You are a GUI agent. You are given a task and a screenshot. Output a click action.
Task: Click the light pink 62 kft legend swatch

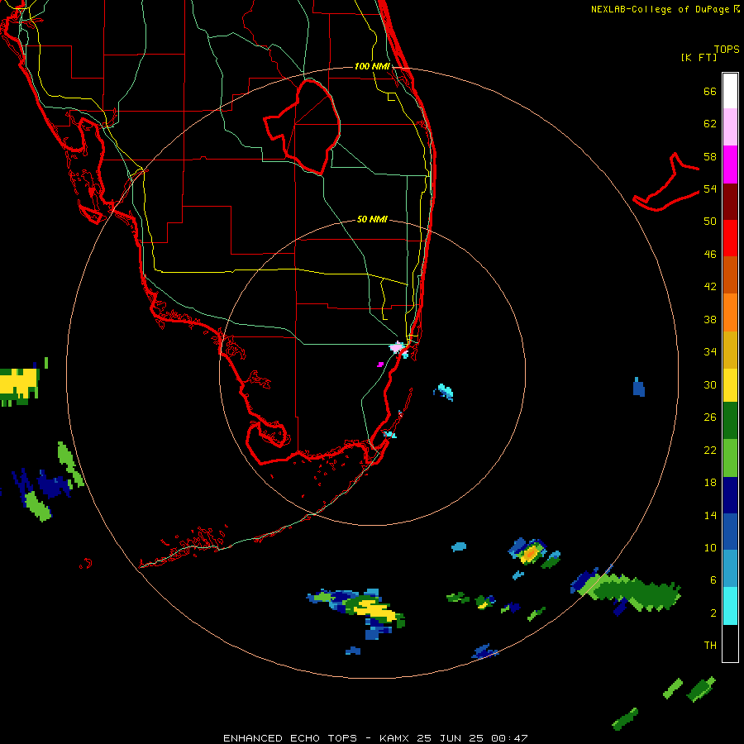(x=730, y=126)
